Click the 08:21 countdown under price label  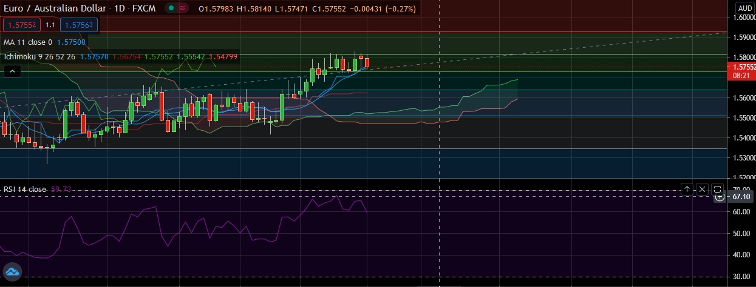(x=741, y=76)
